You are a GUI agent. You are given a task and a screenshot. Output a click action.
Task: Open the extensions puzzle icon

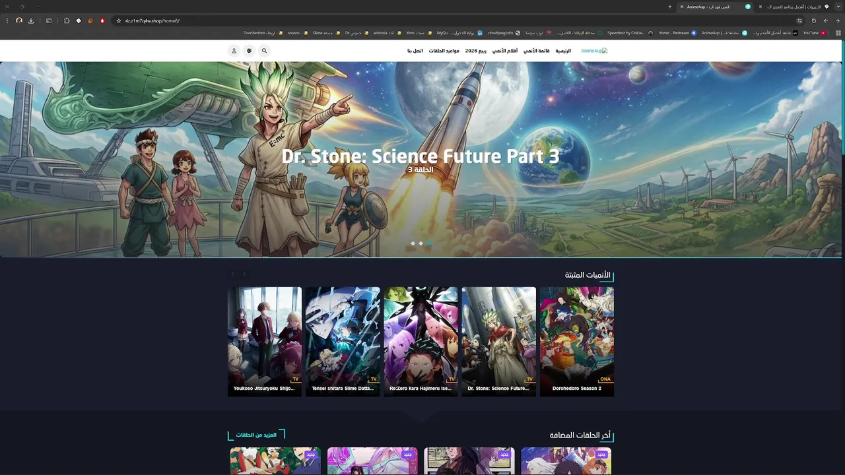[67, 20]
